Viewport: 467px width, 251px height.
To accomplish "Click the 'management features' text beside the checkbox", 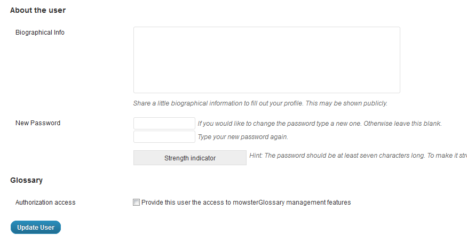I will (x=322, y=203).
